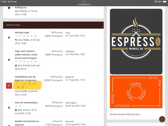The width and height of the screenshot is (168, 126).
Task: Click the save icon before 'door ErikvW'
Action: [x=16, y=66]
